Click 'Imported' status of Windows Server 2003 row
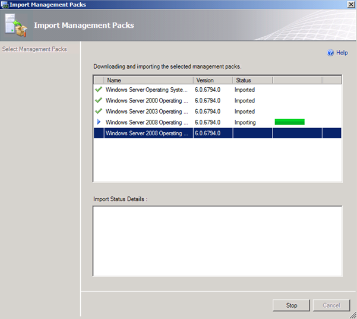357x319 pixels. tap(245, 111)
